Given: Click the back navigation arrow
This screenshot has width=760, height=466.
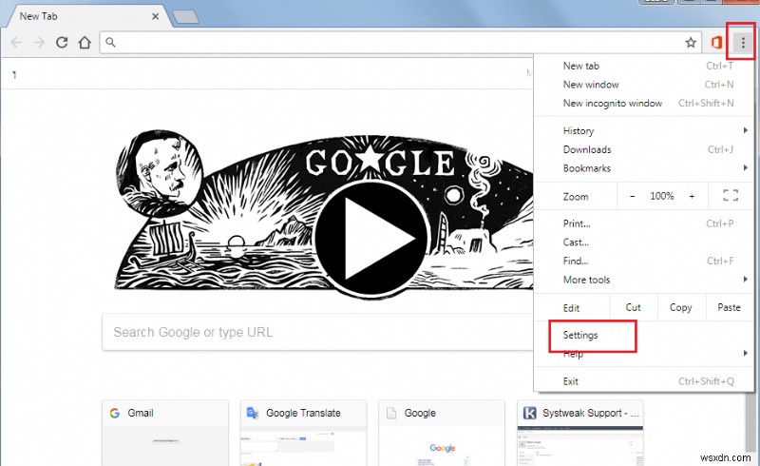Looking at the screenshot, I should tap(16, 43).
